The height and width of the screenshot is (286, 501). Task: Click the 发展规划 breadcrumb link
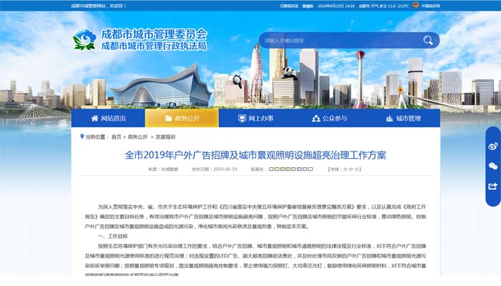click(x=165, y=136)
